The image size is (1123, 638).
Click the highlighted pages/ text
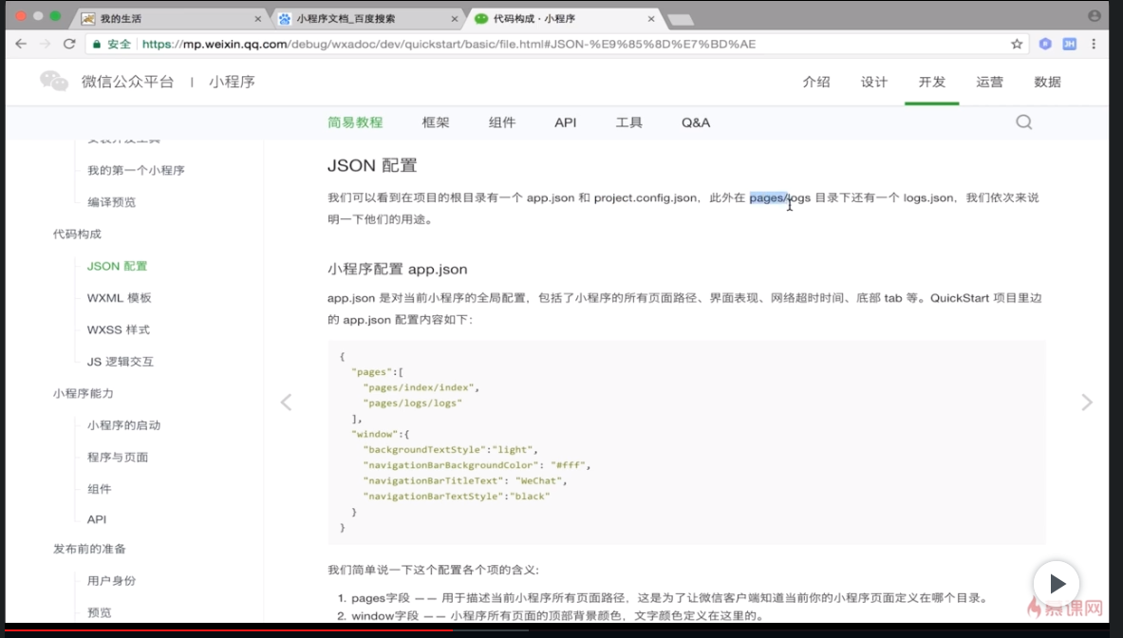point(769,197)
